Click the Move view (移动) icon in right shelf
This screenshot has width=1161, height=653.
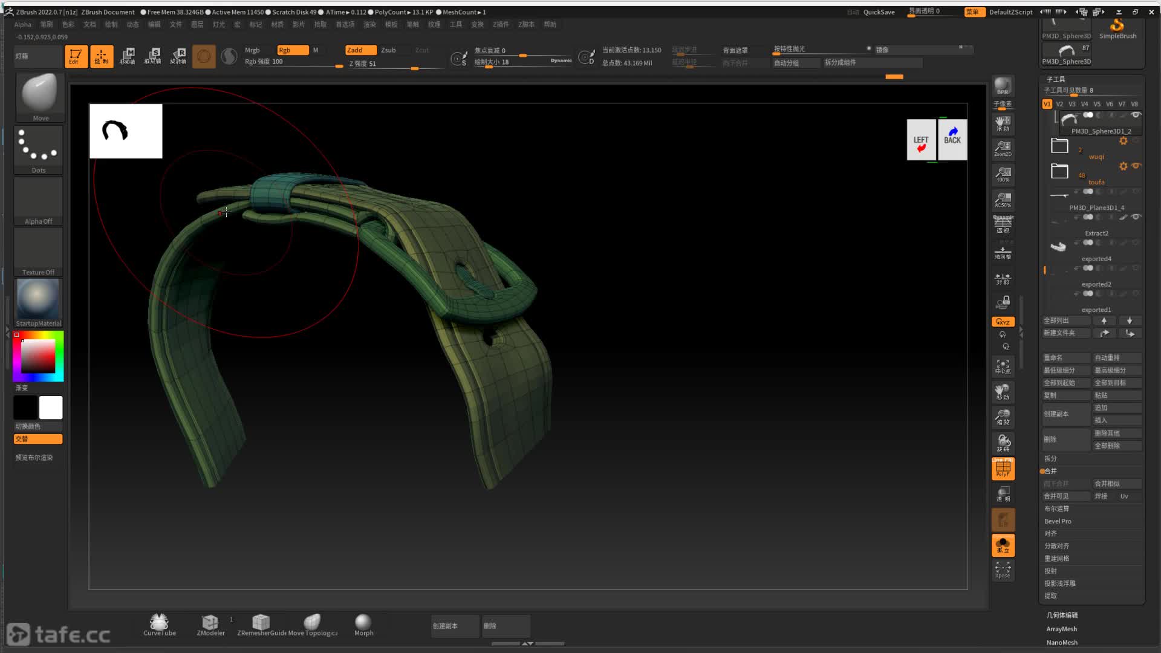1003,392
